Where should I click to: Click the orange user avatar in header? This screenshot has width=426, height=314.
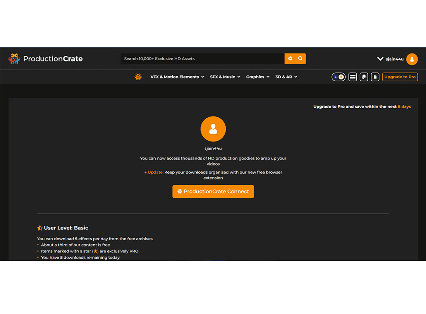412,59
